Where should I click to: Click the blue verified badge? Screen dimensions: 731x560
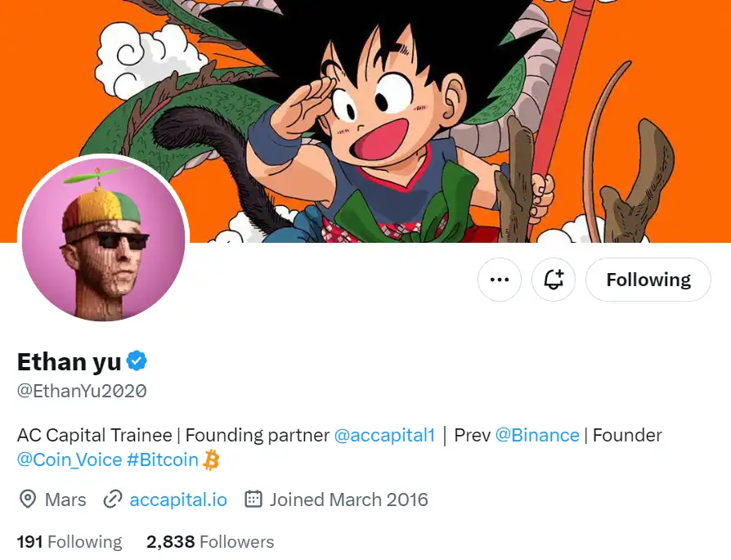pos(137,361)
